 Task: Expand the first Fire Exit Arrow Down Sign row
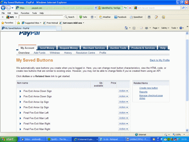21,91
